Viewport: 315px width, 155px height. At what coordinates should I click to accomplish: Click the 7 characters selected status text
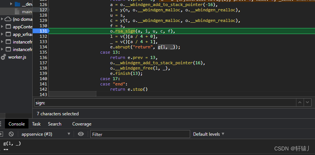(x=58, y=114)
